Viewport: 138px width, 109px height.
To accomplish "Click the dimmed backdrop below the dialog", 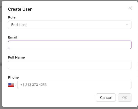I will tap(69, 108).
